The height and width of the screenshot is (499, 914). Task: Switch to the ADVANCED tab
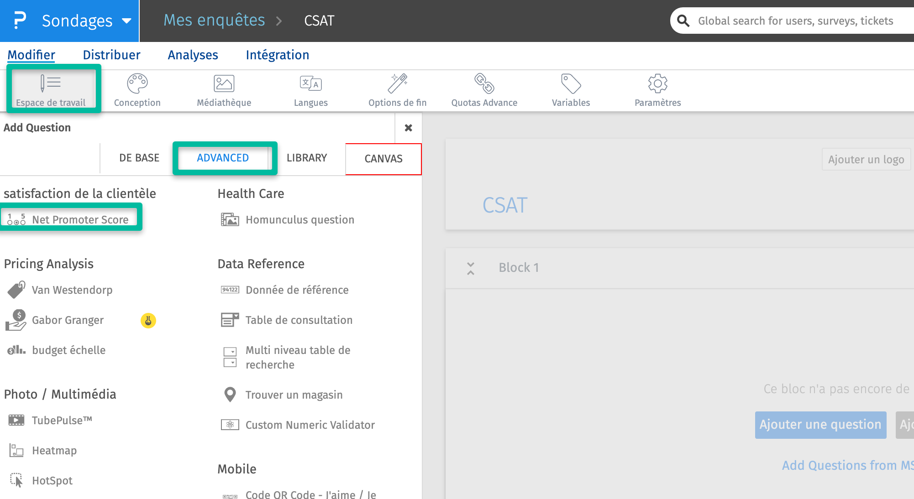223,158
